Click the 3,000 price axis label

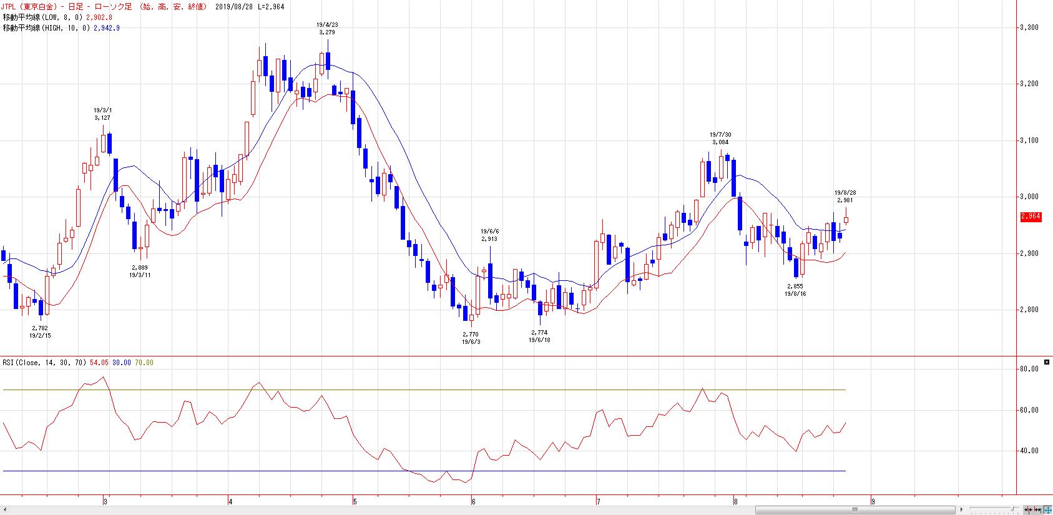[1028, 197]
